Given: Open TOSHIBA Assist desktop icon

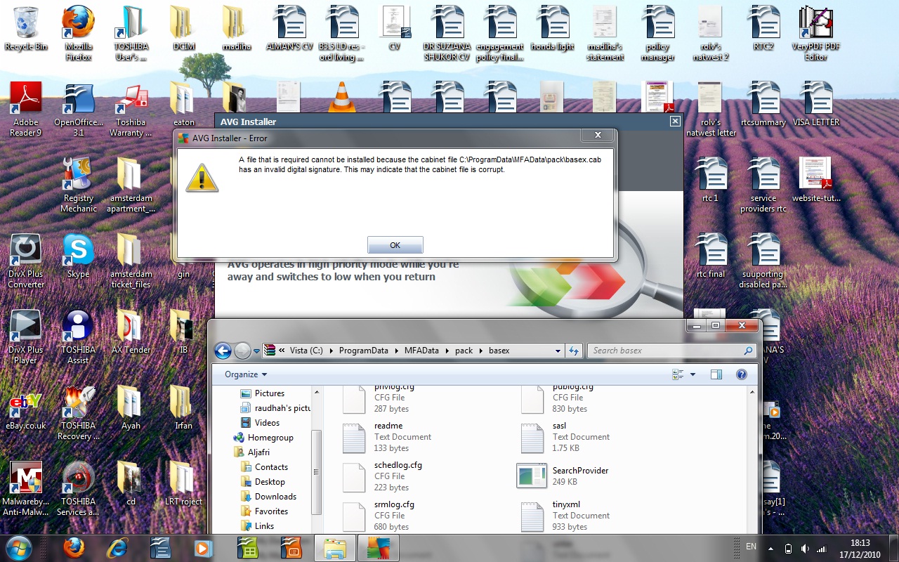Looking at the screenshot, I should [79, 337].
